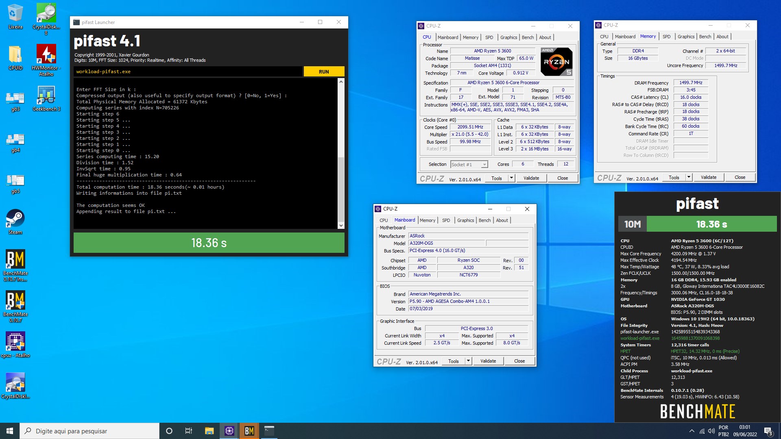Open Bench tab in CPU-Z Mainboard window
Image resolution: width=781 pixels, height=439 pixels.
pyautogui.click(x=485, y=220)
